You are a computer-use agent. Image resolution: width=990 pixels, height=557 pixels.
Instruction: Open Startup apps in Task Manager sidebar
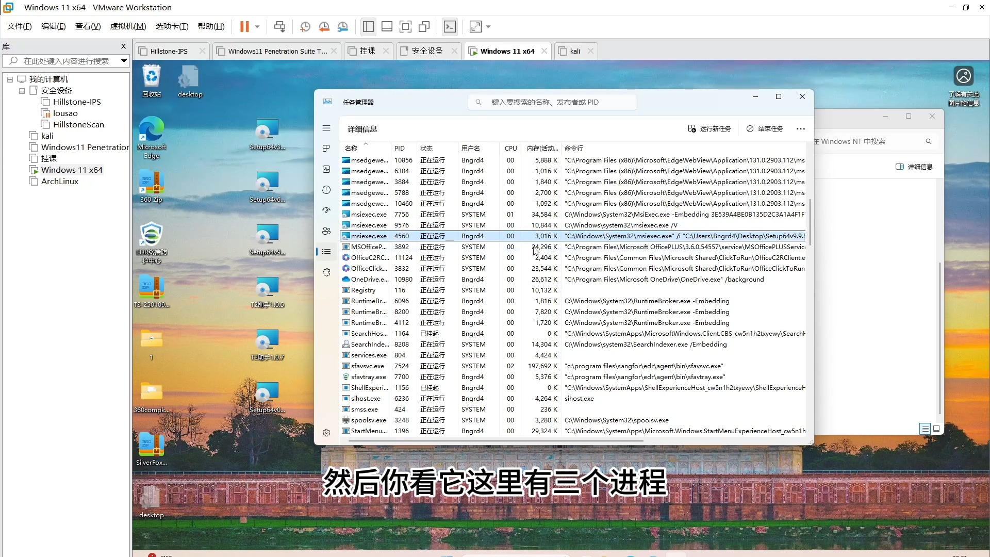[326, 210]
